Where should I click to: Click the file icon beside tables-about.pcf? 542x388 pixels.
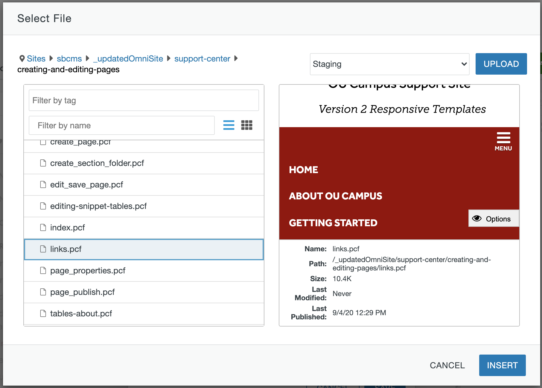pos(43,313)
